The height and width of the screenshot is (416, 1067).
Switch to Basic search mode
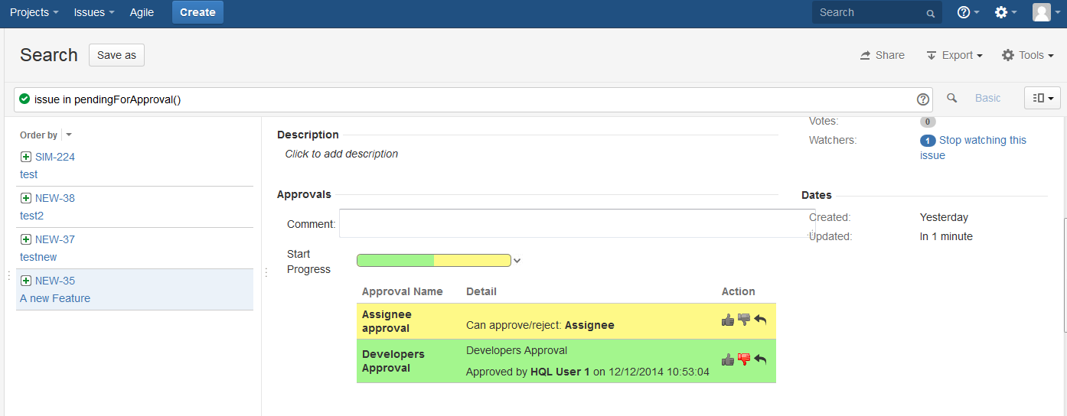(x=987, y=98)
